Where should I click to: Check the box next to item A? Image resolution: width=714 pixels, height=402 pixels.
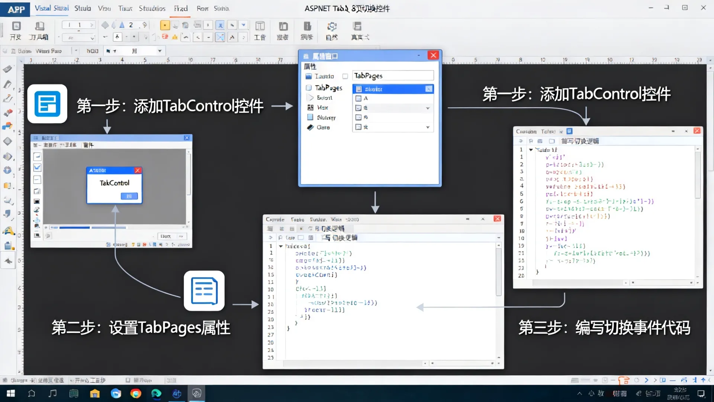pyautogui.click(x=358, y=98)
